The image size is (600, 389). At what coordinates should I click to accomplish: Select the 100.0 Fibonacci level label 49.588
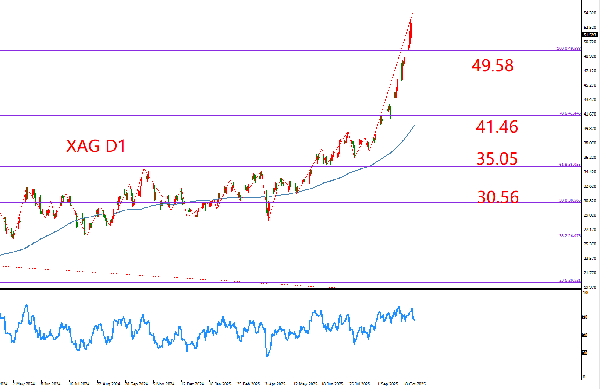[568, 49]
